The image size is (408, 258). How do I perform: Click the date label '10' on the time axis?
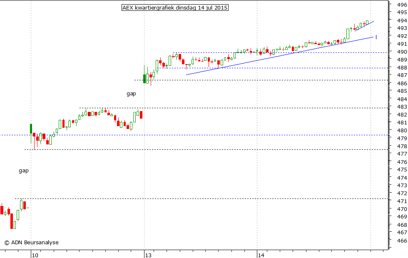tap(35, 255)
